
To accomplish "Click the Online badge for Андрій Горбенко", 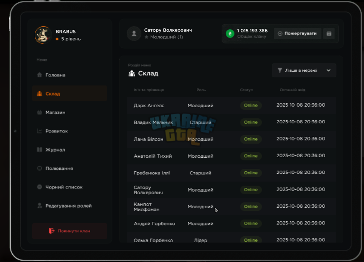I will (251, 224).
